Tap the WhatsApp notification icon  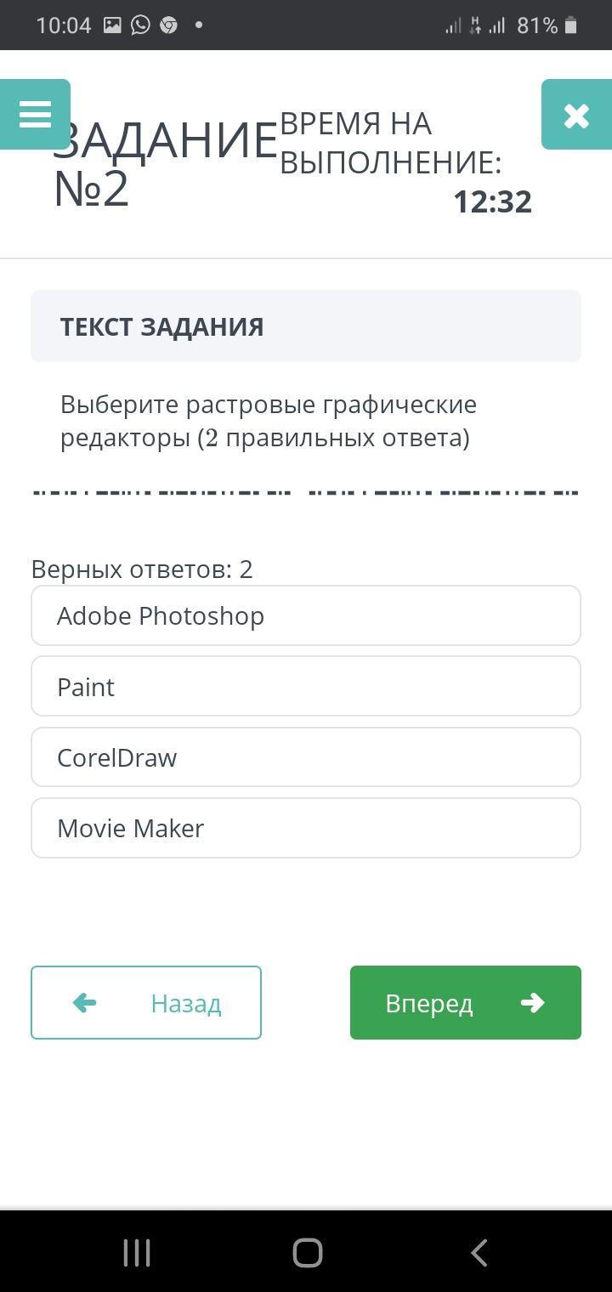[x=140, y=25]
